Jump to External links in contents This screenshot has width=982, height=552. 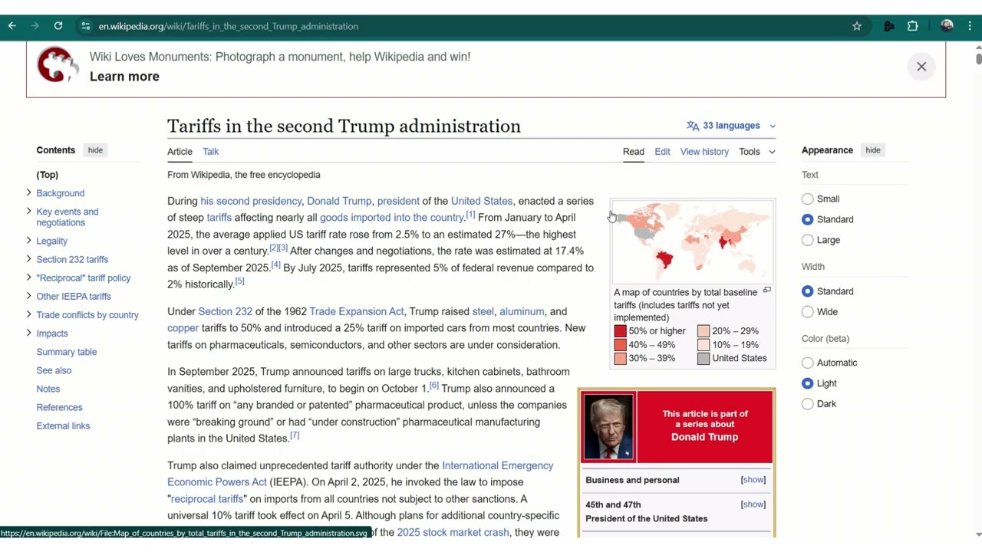pyautogui.click(x=63, y=426)
